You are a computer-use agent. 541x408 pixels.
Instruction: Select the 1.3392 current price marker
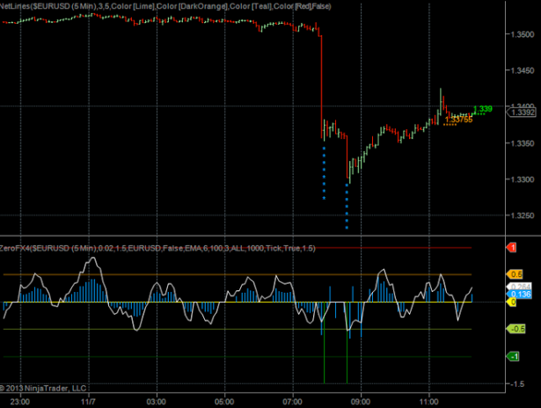(x=524, y=113)
